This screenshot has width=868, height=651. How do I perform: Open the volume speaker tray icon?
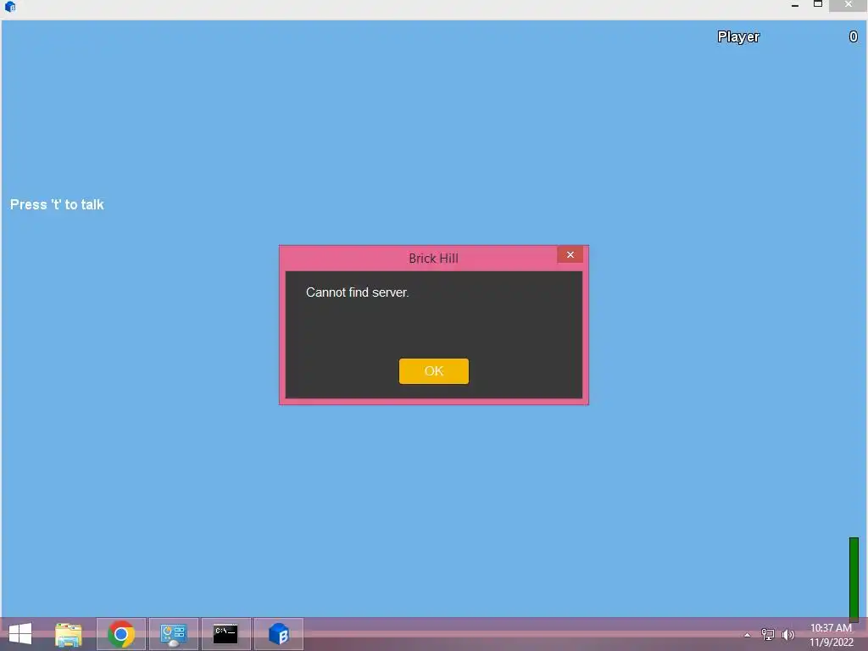(787, 634)
